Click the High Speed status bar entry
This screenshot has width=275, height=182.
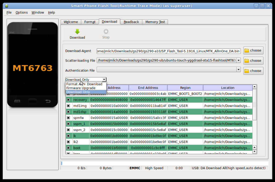coord(154,168)
